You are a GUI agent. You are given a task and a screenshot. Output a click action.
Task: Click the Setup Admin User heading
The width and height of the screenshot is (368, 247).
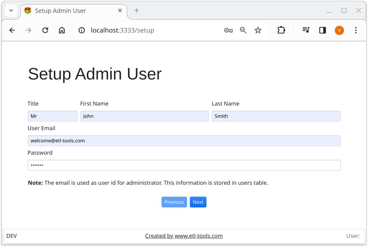[95, 74]
